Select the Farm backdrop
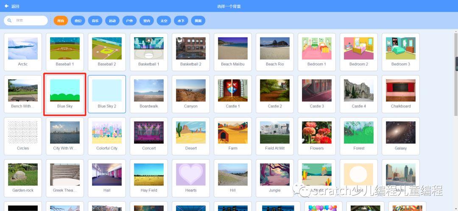The height and width of the screenshot is (211, 458). [233, 136]
